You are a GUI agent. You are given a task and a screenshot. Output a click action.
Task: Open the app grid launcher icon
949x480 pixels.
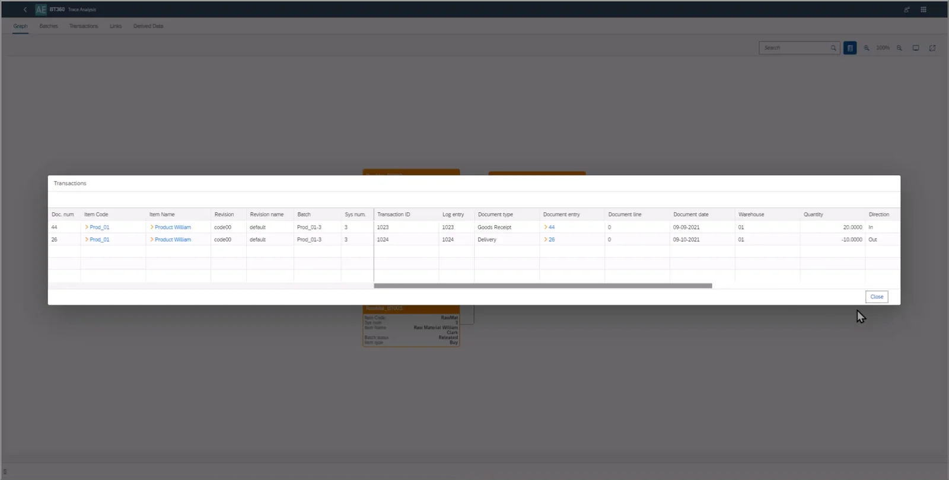point(923,9)
